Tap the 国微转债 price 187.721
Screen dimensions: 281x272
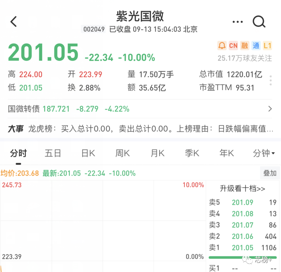tap(56, 109)
